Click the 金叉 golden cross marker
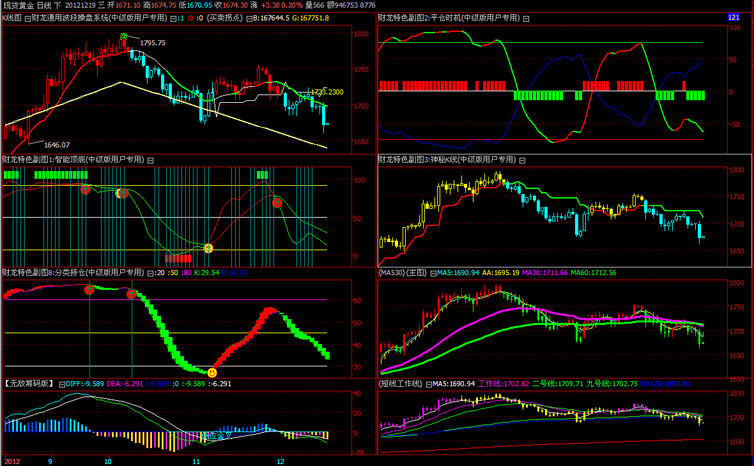 216,436
